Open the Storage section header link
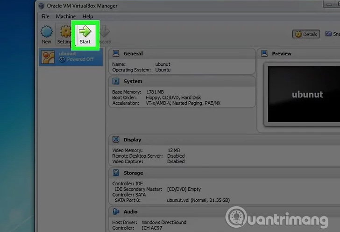Viewport: 340px width, 232px height. (133, 173)
